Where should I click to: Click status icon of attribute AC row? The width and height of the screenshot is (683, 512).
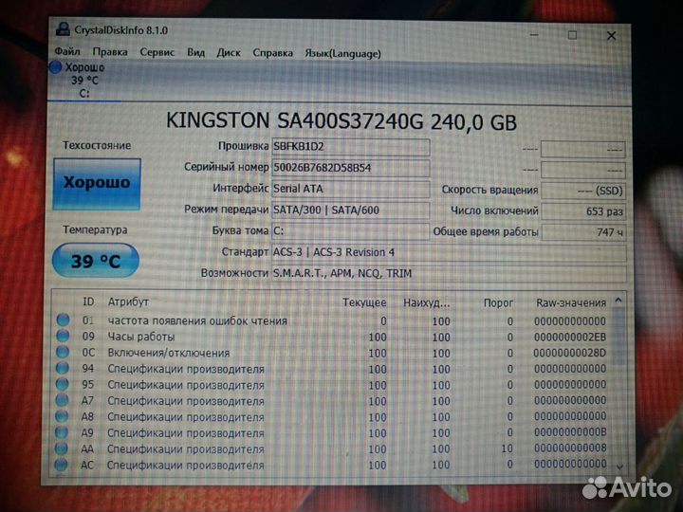tap(61, 465)
